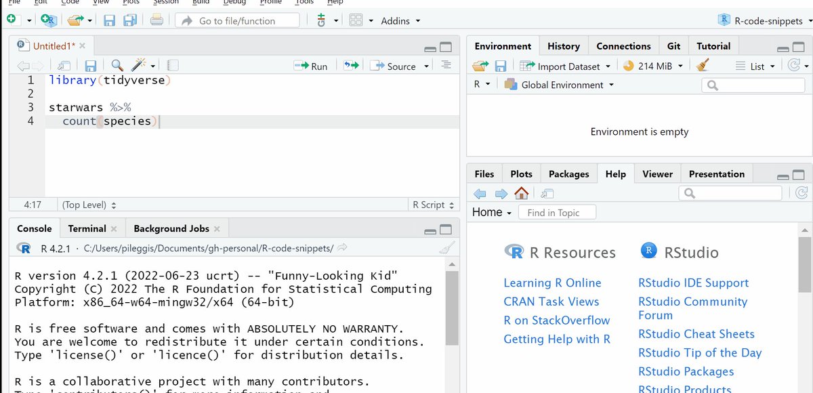Open the R language selector dropdown
This screenshot has height=393, width=813.
click(482, 85)
